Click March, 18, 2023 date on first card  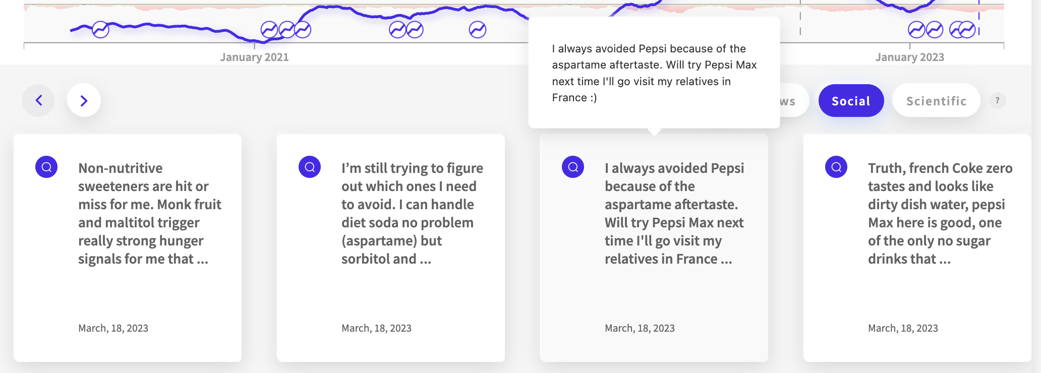pyautogui.click(x=113, y=328)
